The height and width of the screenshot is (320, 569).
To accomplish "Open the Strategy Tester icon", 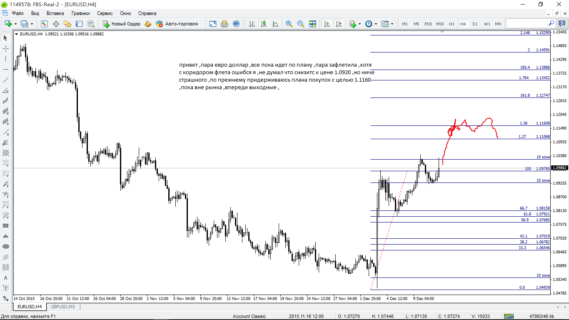I will coord(91,24).
